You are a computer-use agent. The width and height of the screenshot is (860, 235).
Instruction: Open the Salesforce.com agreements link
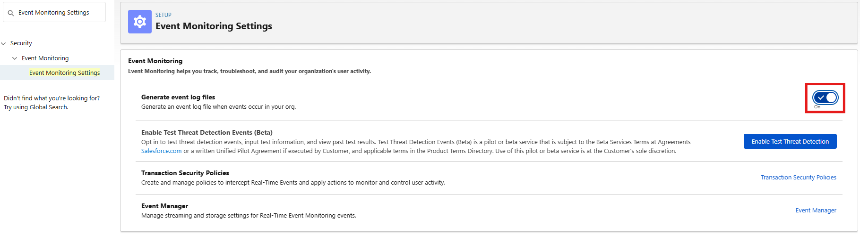[x=161, y=151]
